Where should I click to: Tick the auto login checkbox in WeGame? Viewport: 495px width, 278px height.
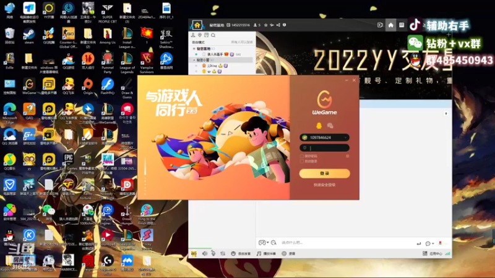point(302,161)
